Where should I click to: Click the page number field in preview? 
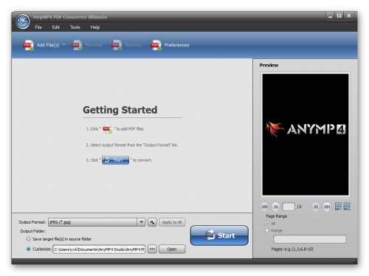[x=289, y=207]
